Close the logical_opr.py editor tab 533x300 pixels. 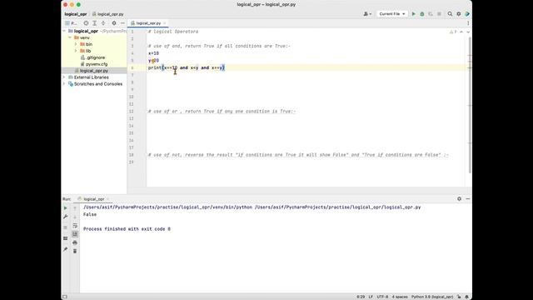coord(165,23)
